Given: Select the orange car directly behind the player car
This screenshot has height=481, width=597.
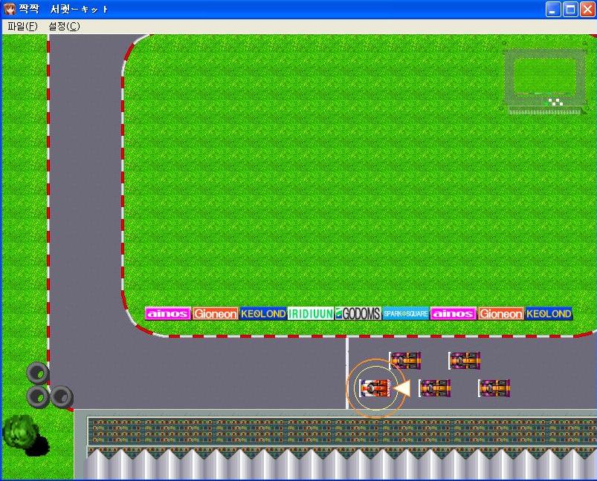Looking at the screenshot, I should pos(435,388).
